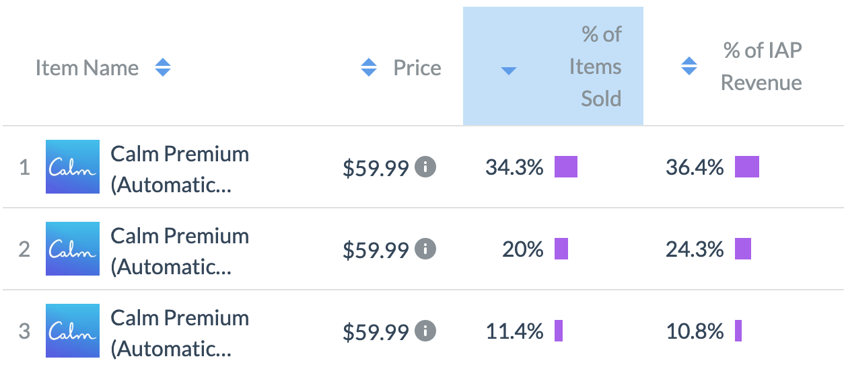
Task: Open the second Calm Premium item name
Action: point(179,251)
